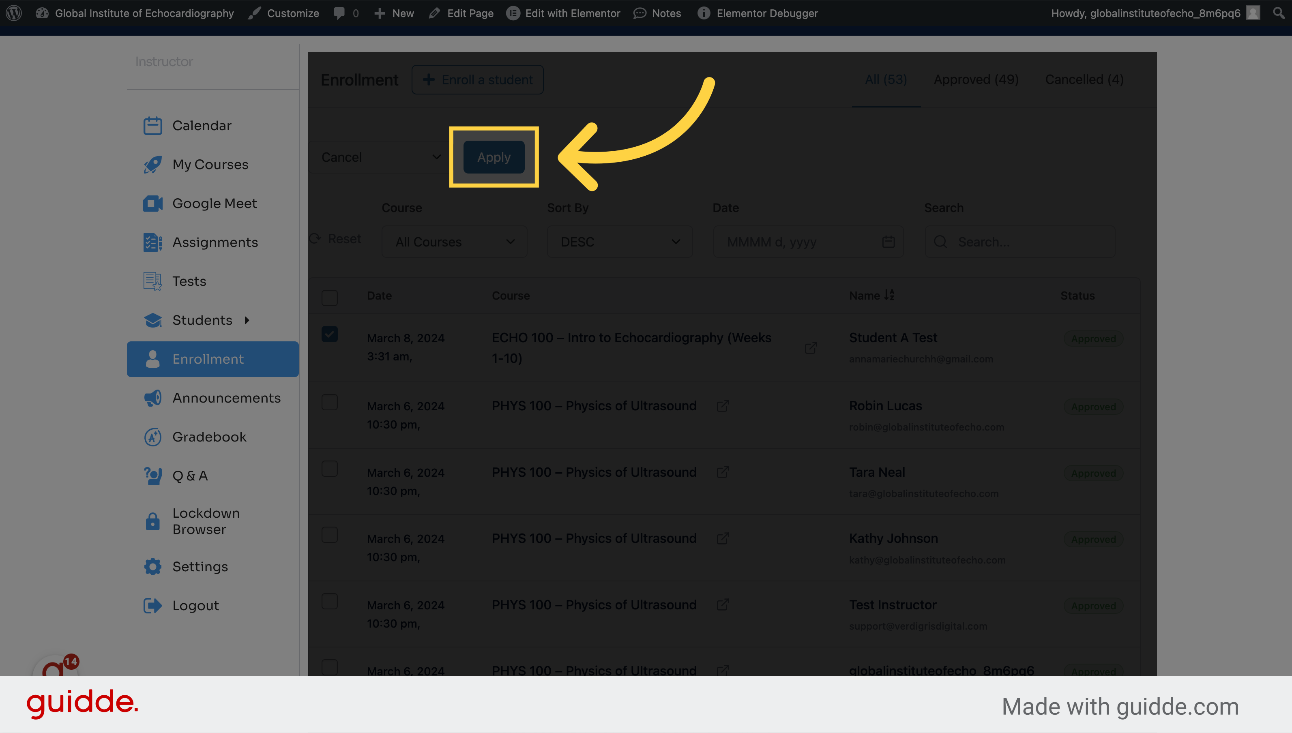The width and height of the screenshot is (1292, 733).
Task: Open the Enrollment sidebar menu item
Action: click(213, 359)
